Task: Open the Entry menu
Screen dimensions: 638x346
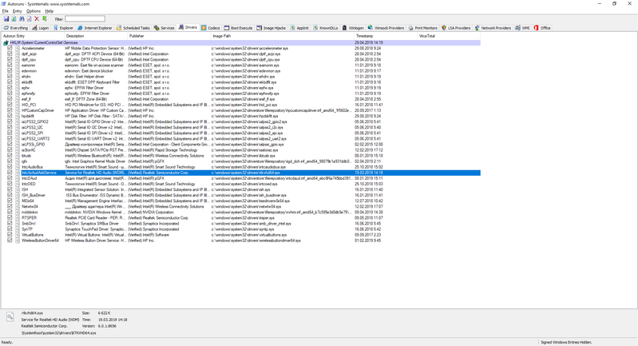Action: tap(18, 11)
